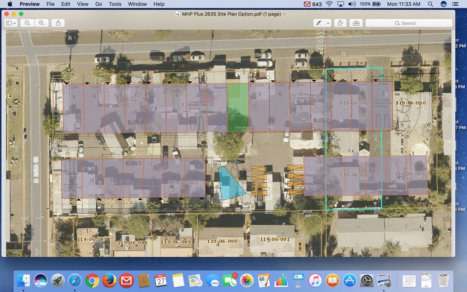
Task: Open the Wi-Fi status menu
Action: [329, 4]
